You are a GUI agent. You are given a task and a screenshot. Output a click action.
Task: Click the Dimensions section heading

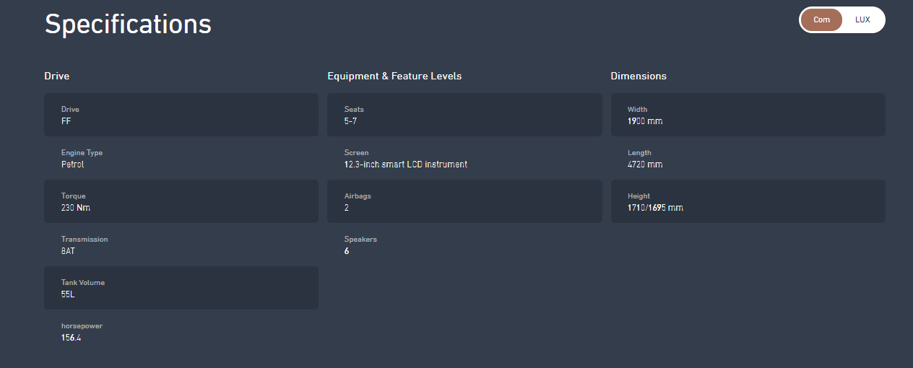point(639,76)
